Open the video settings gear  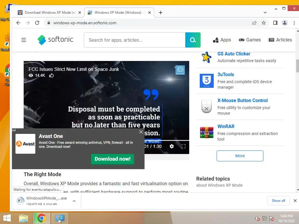point(172,146)
